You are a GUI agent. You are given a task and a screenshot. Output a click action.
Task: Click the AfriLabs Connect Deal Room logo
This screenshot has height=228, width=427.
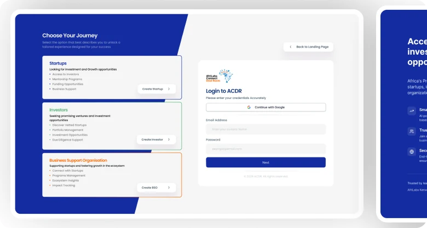[x=220, y=76]
